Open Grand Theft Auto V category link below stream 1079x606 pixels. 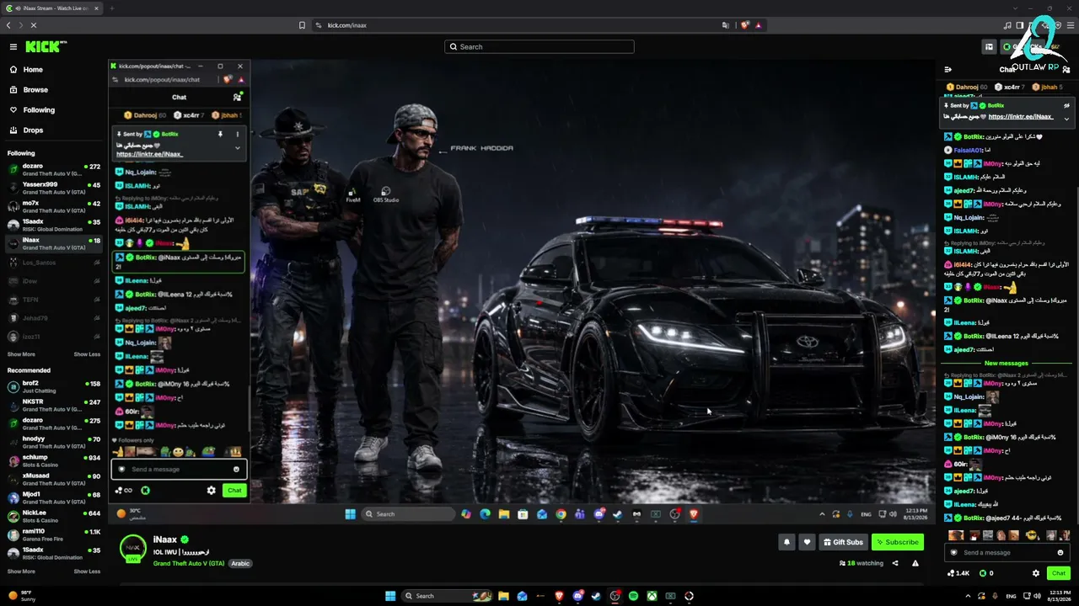click(189, 563)
